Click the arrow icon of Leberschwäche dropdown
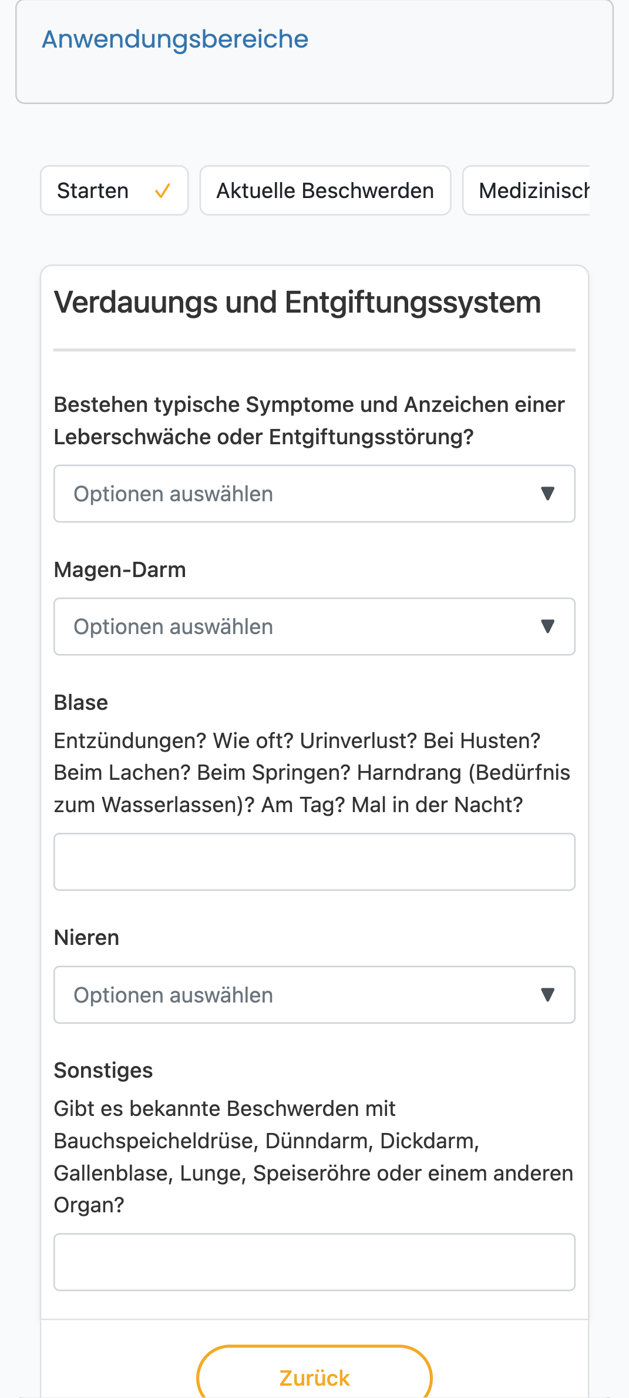 coord(547,494)
